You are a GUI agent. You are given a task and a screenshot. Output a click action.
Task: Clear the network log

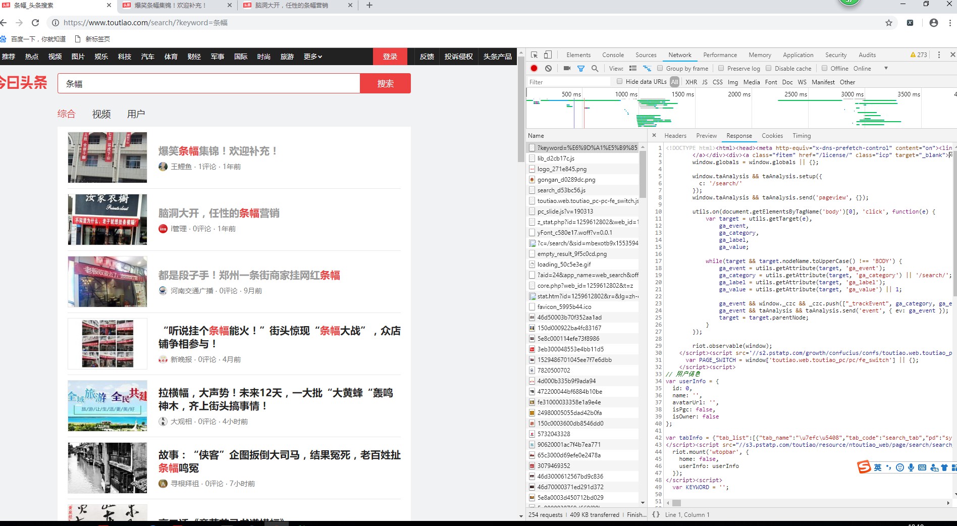[548, 68]
